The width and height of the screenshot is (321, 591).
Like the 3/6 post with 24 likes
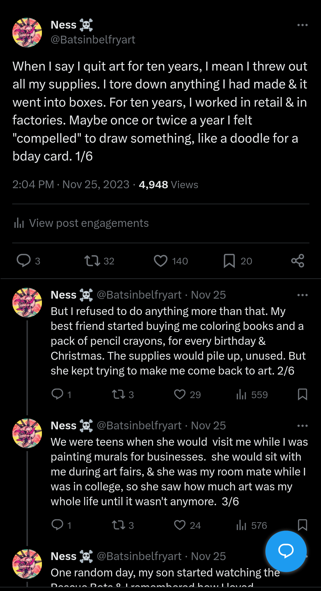point(180,525)
